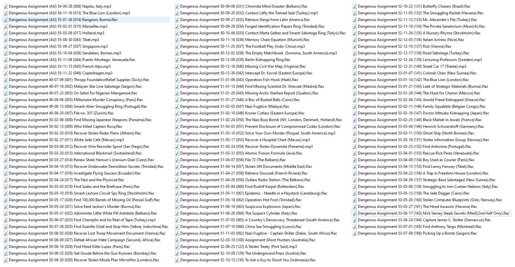Viewport: 515px width, 267px height.
Task: Select File no. 307 (Zurich).flac
Action: point(61,113)
